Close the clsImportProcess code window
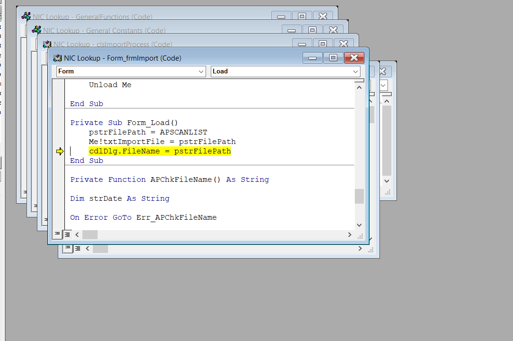The height and width of the screenshot is (341, 513). click(x=344, y=44)
